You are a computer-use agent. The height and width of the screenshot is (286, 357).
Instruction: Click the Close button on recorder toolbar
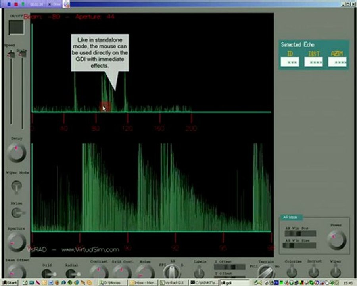coord(54,4)
